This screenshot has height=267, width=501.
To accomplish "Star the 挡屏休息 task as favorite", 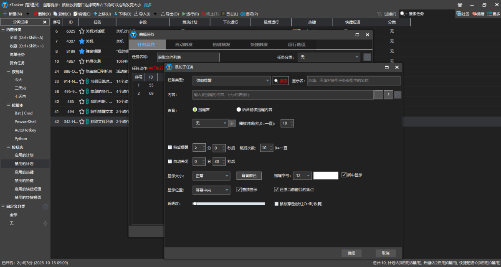I will (82, 61).
